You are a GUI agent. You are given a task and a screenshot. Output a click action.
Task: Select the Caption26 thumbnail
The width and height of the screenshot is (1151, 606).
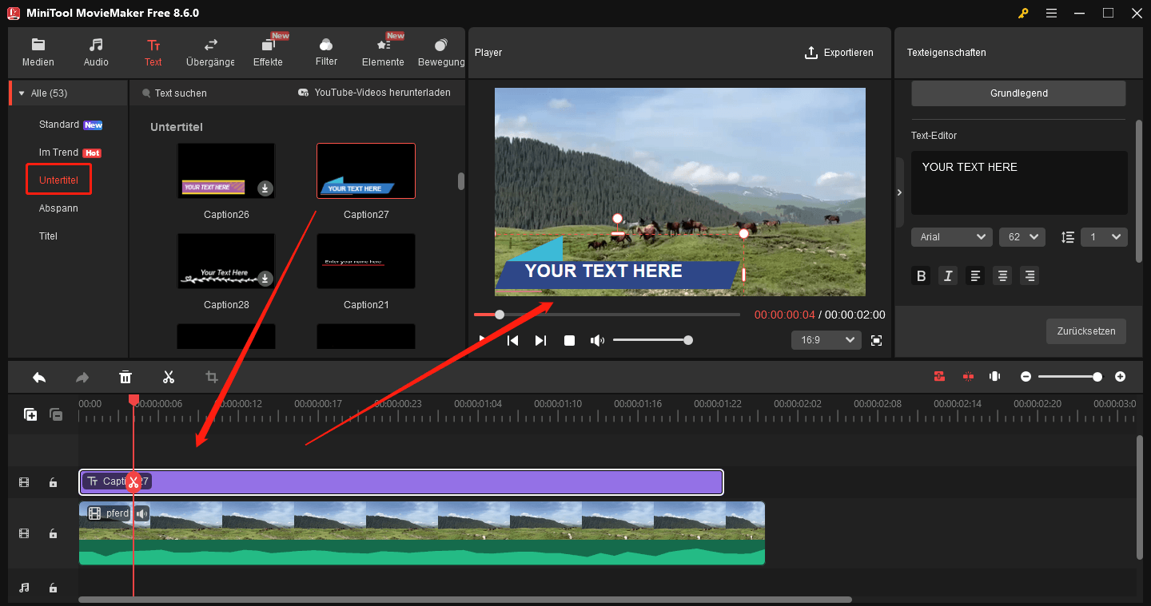pyautogui.click(x=226, y=171)
